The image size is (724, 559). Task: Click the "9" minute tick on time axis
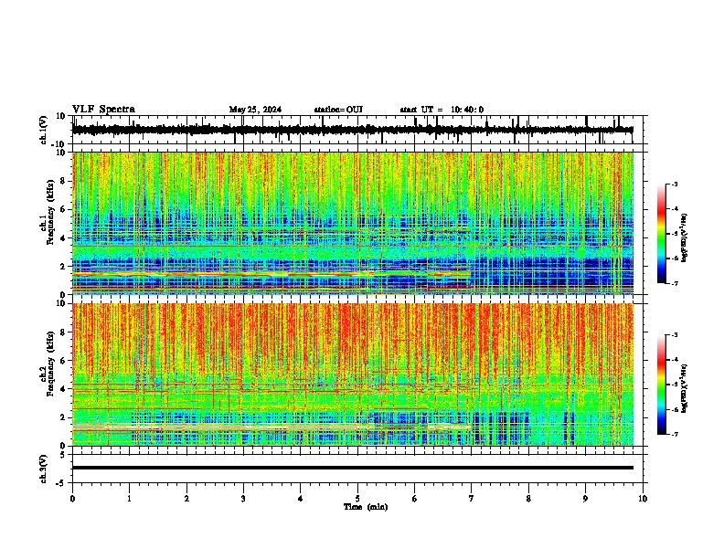pyautogui.click(x=585, y=499)
